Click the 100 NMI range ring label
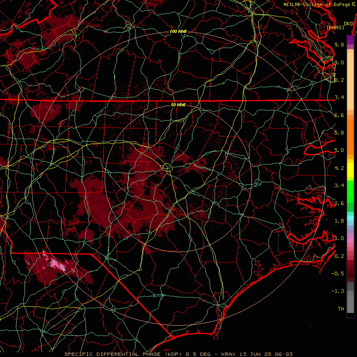Image resolution: width=357 pixels, height=357 pixels. click(178, 31)
